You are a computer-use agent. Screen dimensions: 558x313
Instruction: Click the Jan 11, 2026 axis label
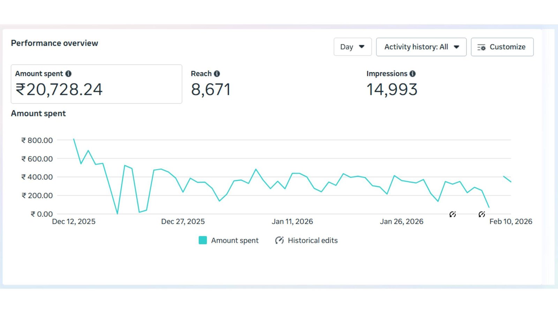pyautogui.click(x=292, y=222)
